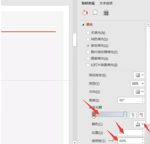Screen dimensions: 150x144
Task: Open the Size & Properties icon
Action: point(106,13)
